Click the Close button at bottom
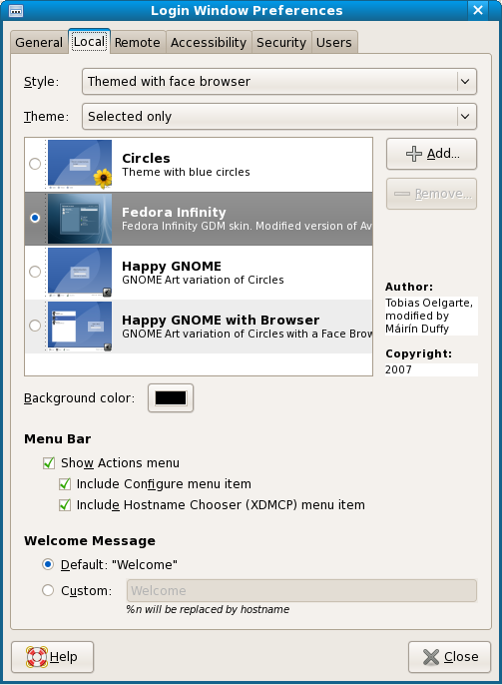The image size is (502, 685). pos(450,657)
